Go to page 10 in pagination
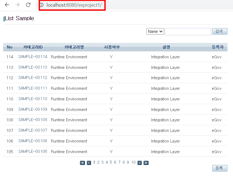 133,162
